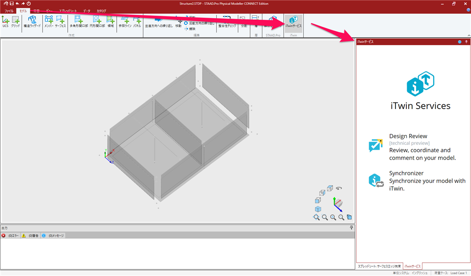This screenshot has height=276, width=471.
Task: Click the save icon in title bar
Action: 11,3
